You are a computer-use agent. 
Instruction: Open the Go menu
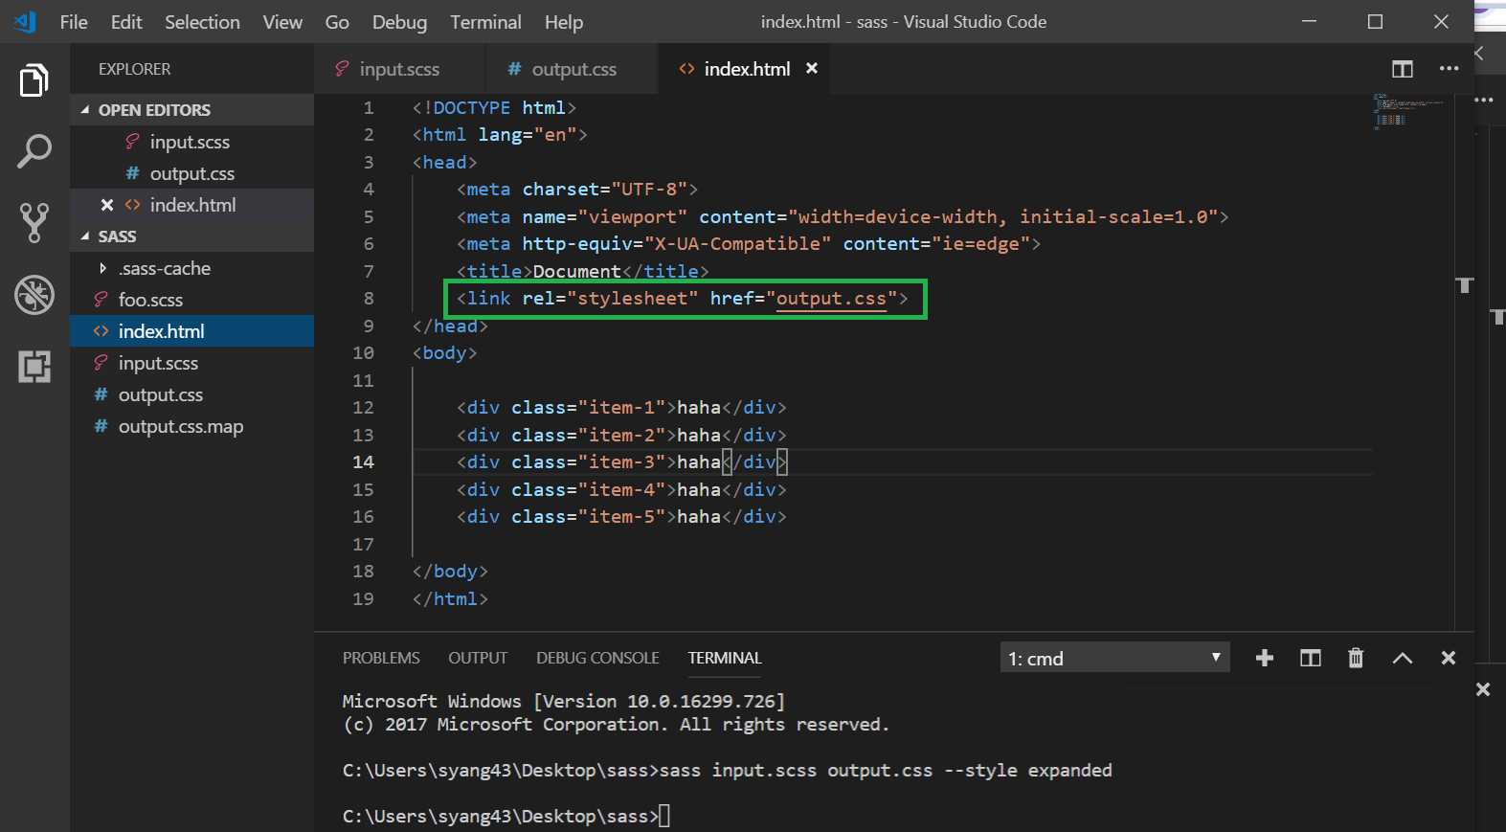click(x=337, y=21)
